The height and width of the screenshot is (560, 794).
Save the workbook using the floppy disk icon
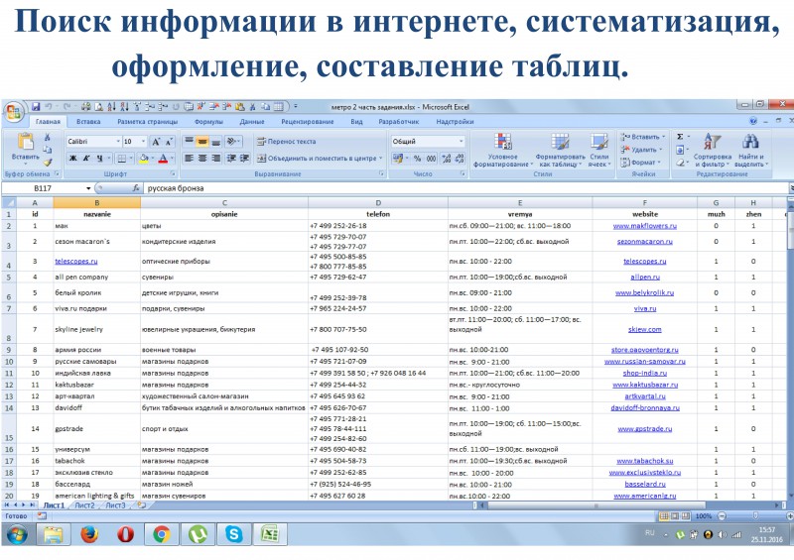(x=36, y=107)
